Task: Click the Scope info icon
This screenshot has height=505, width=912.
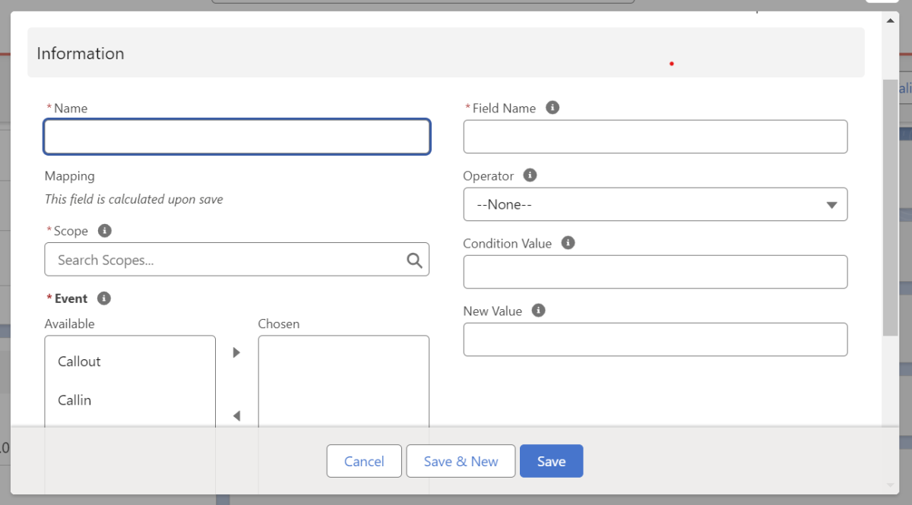Action: pos(105,230)
